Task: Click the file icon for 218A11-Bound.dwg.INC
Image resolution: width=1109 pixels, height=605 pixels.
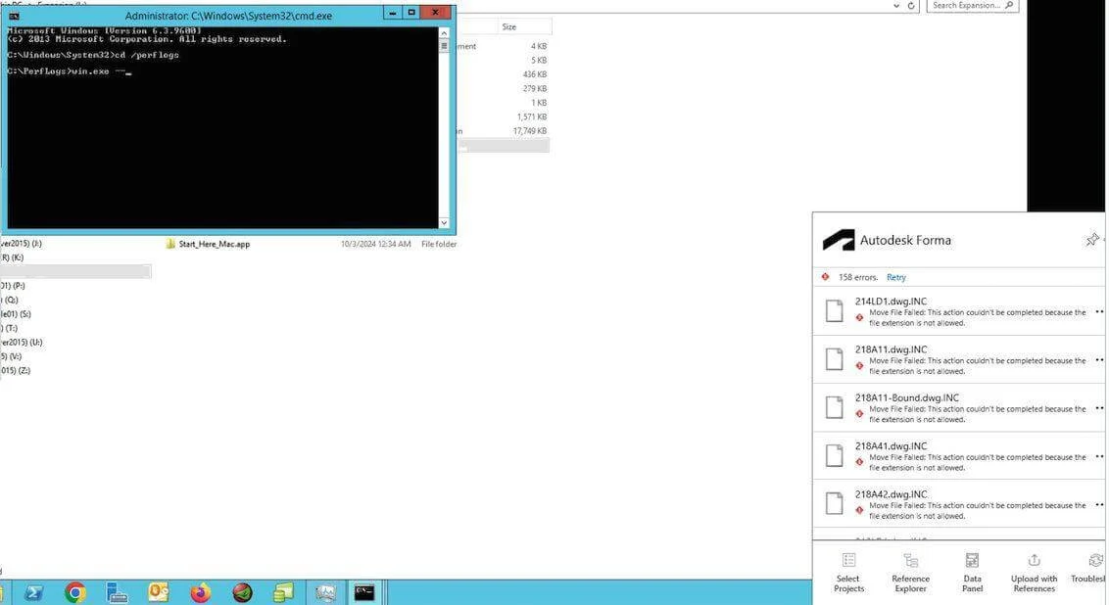Action: click(x=835, y=407)
